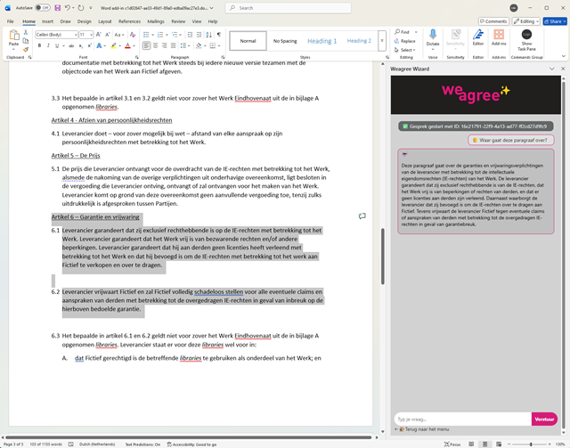
Task: Click the Typ je vraag input field
Action: tap(462, 419)
